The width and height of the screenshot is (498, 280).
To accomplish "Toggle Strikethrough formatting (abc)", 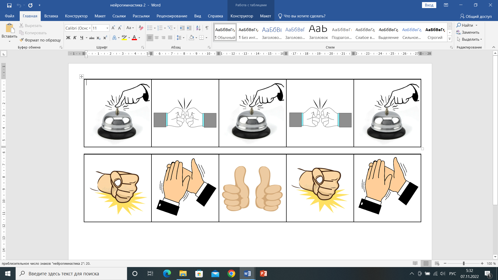I will (x=92, y=38).
